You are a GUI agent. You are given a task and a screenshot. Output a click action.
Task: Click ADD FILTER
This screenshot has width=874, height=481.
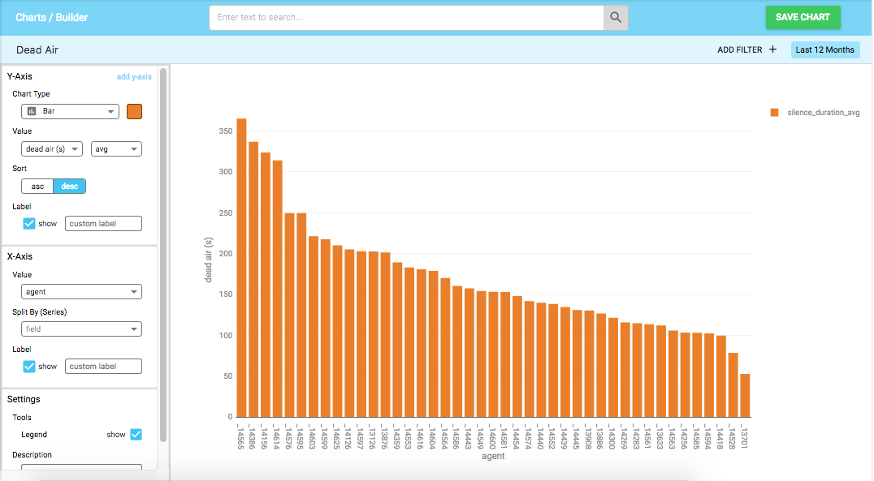pyautogui.click(x=740, y=49)
